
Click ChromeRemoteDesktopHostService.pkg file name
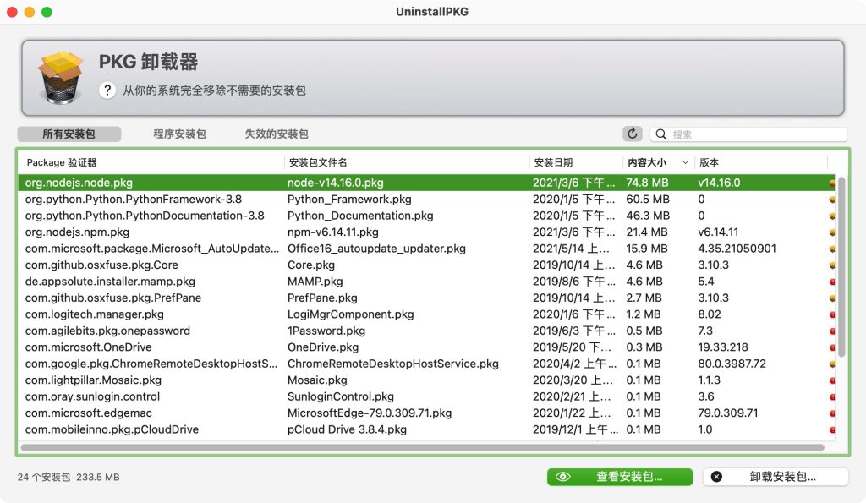pos(393,364)
